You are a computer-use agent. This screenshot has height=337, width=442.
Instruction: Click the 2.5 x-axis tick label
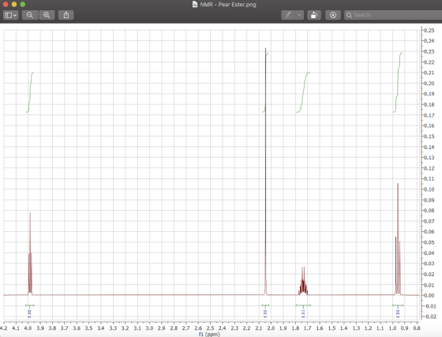click(210, 328)
